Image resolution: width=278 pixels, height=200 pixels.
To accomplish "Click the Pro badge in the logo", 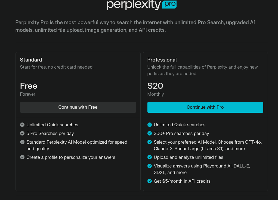I will coord(169,4).
